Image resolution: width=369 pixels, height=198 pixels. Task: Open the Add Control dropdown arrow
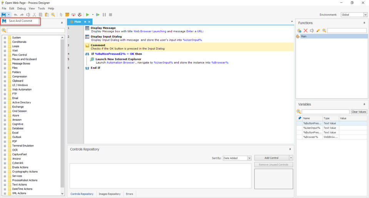(x=291, y=158)
